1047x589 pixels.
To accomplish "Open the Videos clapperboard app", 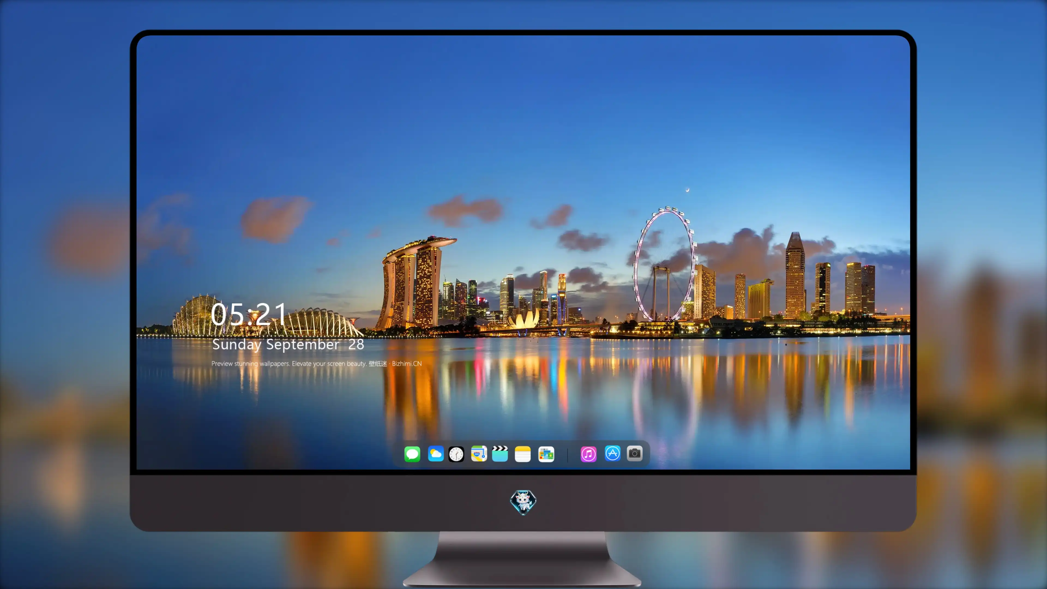I will point(500,454).
